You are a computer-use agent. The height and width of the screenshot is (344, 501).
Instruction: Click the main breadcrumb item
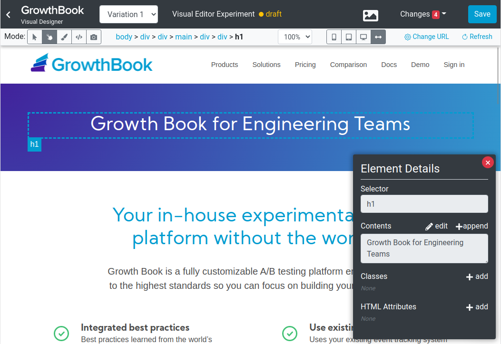[x=183, y=37]
